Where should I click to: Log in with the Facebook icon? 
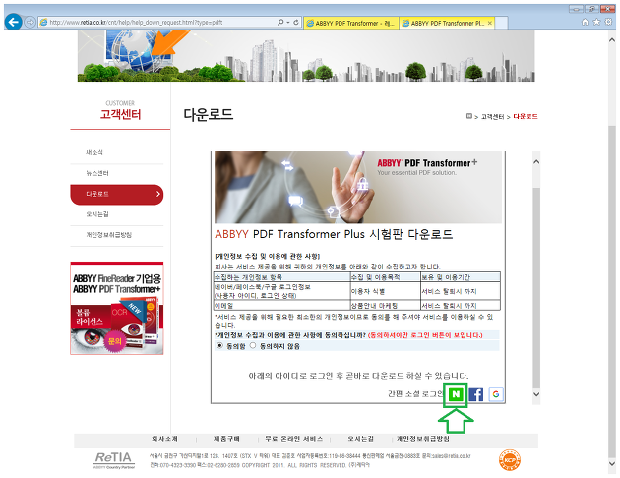point(476,393)
